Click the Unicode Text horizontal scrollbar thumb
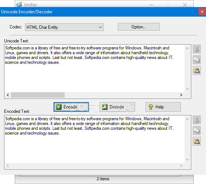 coord(38,95)
